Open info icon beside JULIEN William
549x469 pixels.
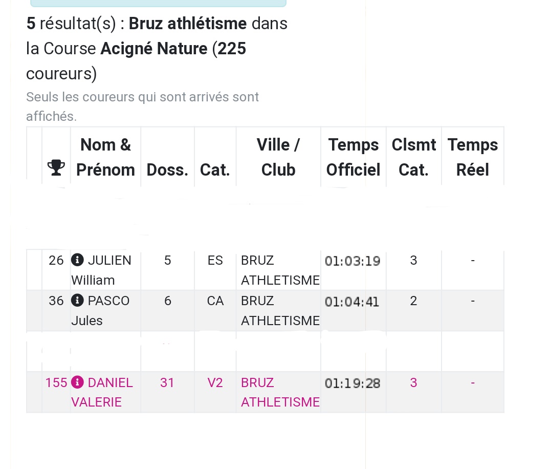point(77,260)
